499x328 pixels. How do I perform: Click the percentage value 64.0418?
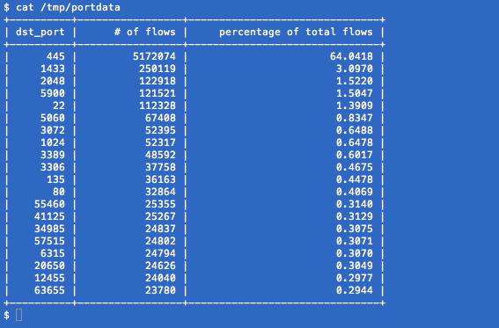pos(351,56)
